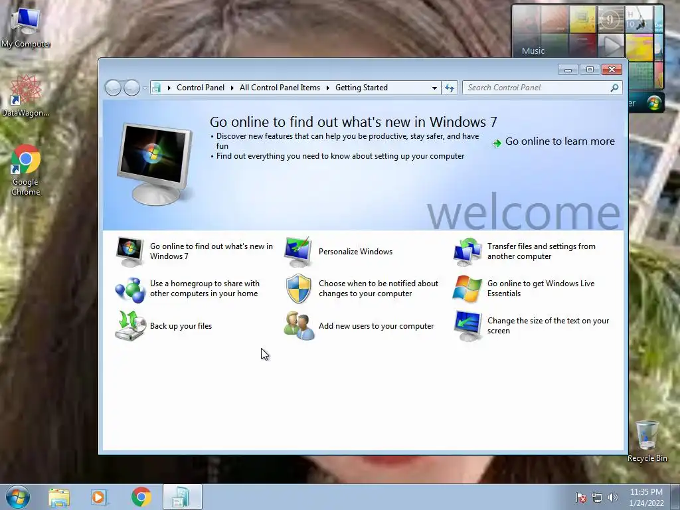The image size is (680, 510).
Task: Expand arrow before 'Control Panel' breadcrumb
Action: pyautogui.click(x=169, y=88)
